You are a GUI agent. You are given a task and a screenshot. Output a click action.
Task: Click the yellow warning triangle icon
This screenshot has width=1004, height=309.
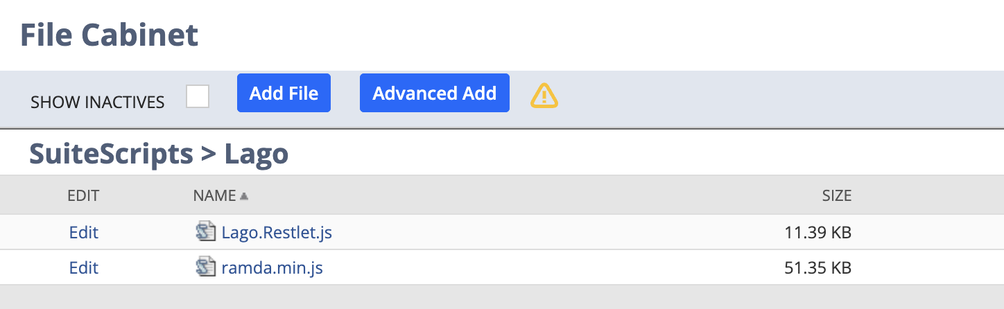544,95
